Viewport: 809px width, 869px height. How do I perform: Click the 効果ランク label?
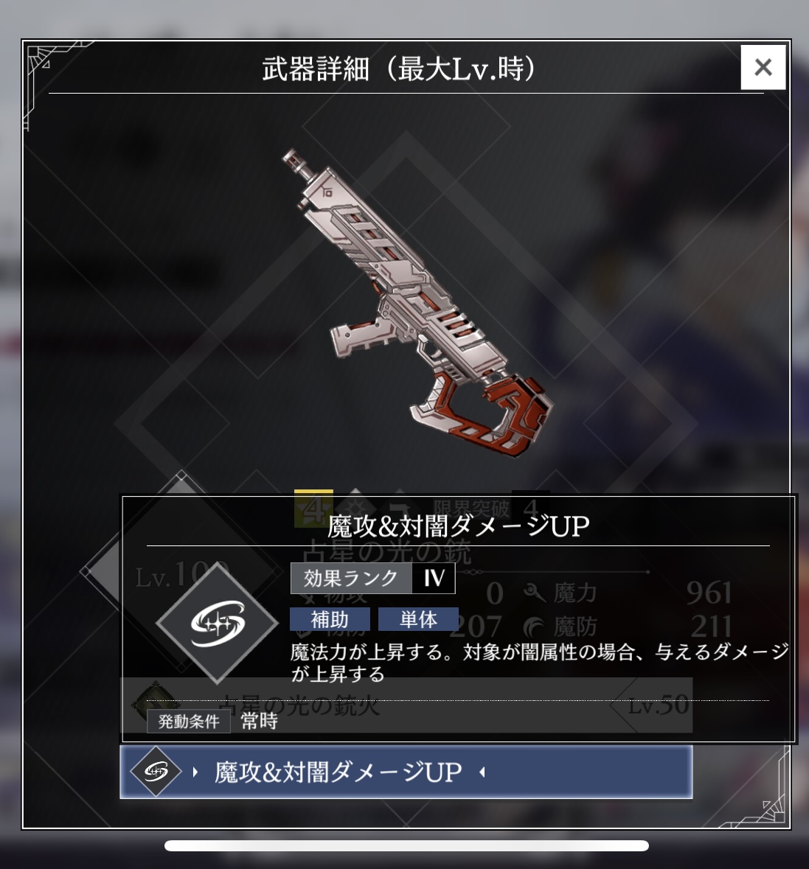[351, 579]
